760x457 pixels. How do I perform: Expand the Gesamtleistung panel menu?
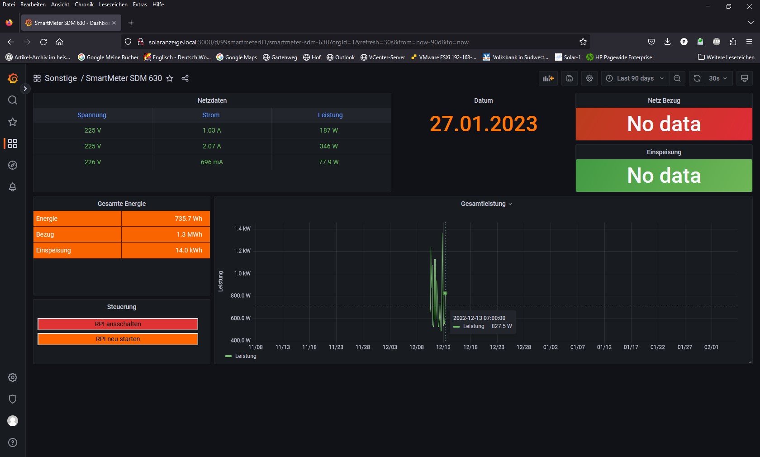click(x=486, y=204)
